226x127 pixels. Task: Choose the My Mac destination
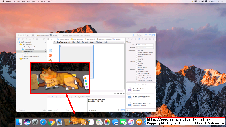pos(54,35)
